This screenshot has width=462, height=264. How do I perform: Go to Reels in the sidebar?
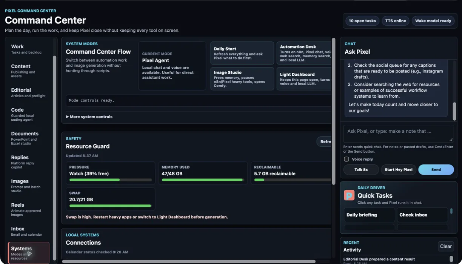[x=29, y=209]
